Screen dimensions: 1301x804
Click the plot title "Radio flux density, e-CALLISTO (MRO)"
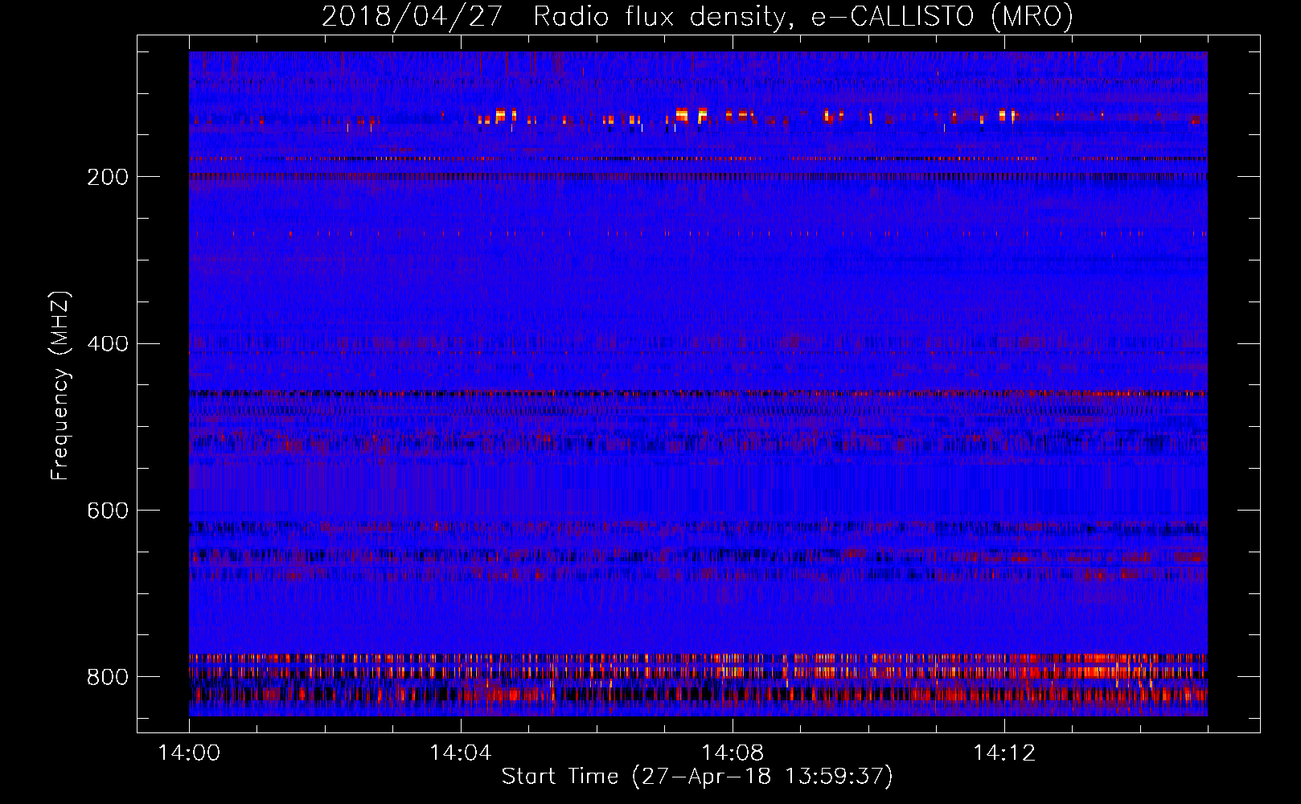click(x=802, y=17)
